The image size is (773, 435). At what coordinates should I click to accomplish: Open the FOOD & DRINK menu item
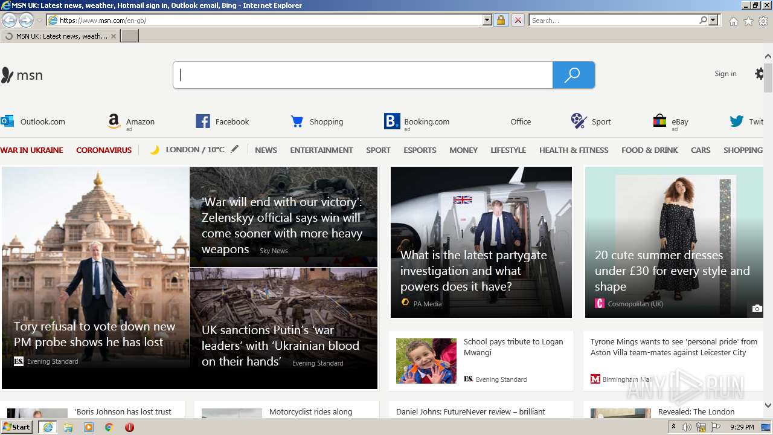point(650,150)
